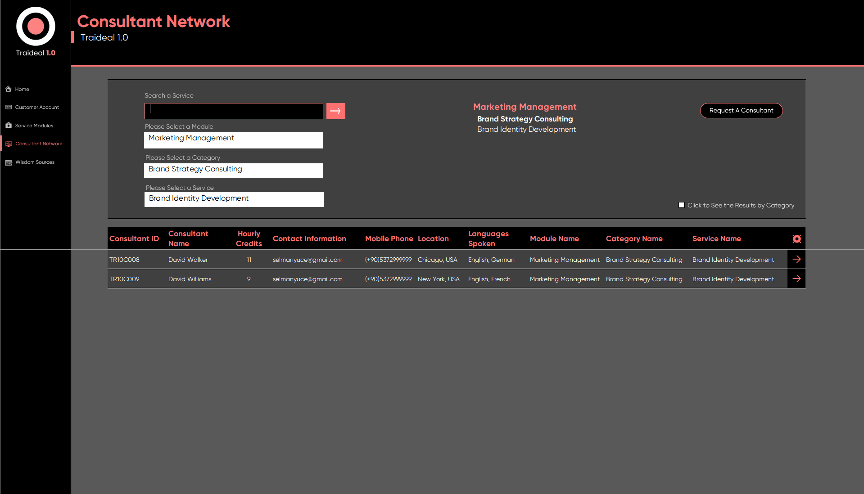Click the Service Modules briefcase icon

[x=9, y=126]
